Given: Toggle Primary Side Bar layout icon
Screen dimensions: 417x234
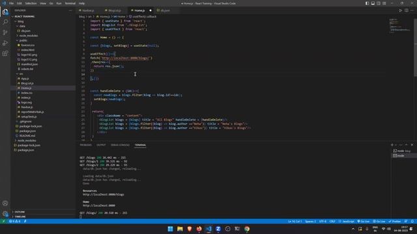Looking at the screenshot, I should coord(367,3).
